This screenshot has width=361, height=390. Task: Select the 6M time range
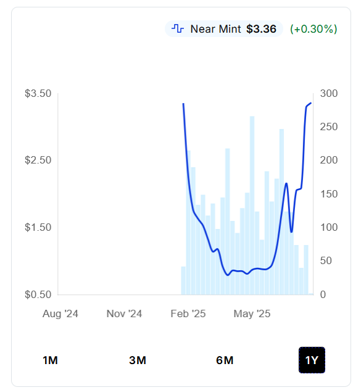225,360
